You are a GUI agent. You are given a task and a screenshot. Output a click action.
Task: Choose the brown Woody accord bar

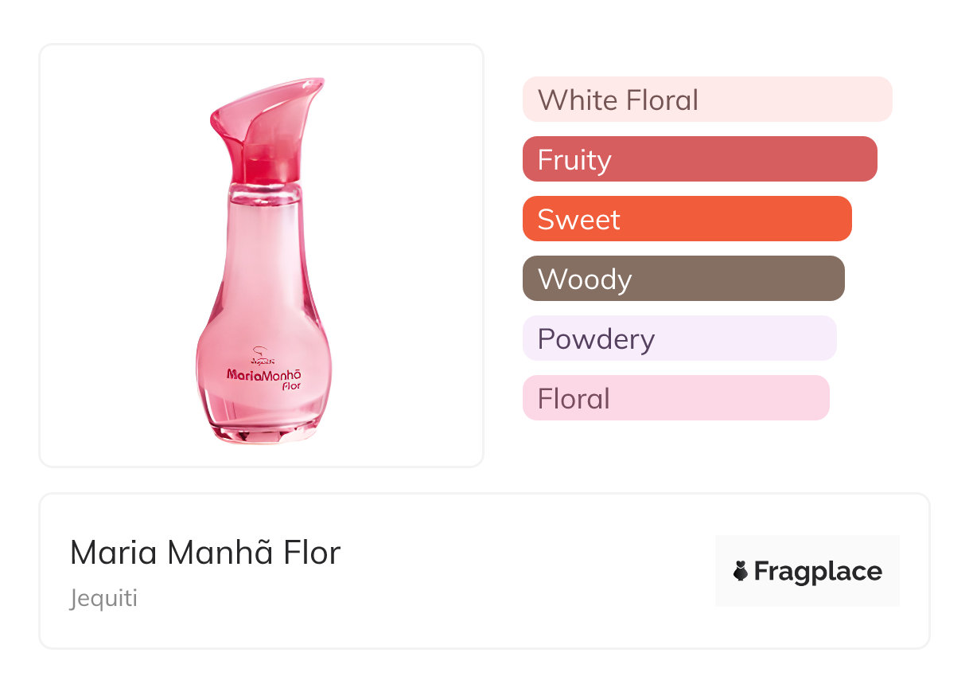683,279
